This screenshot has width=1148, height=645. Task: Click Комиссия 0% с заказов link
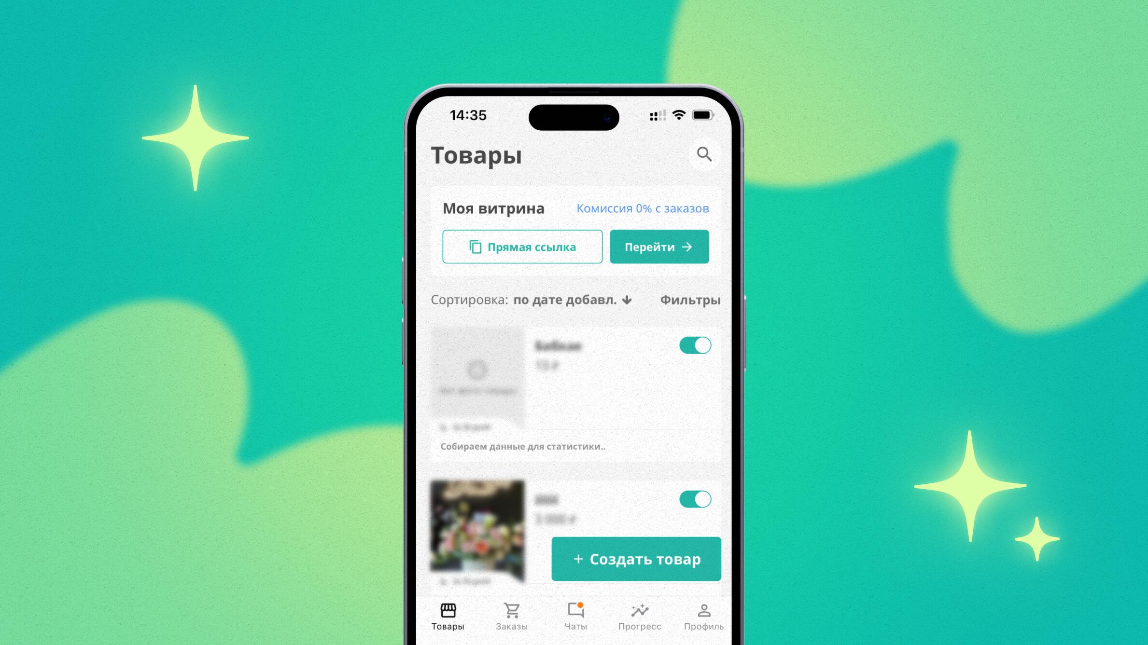point(643,208)
